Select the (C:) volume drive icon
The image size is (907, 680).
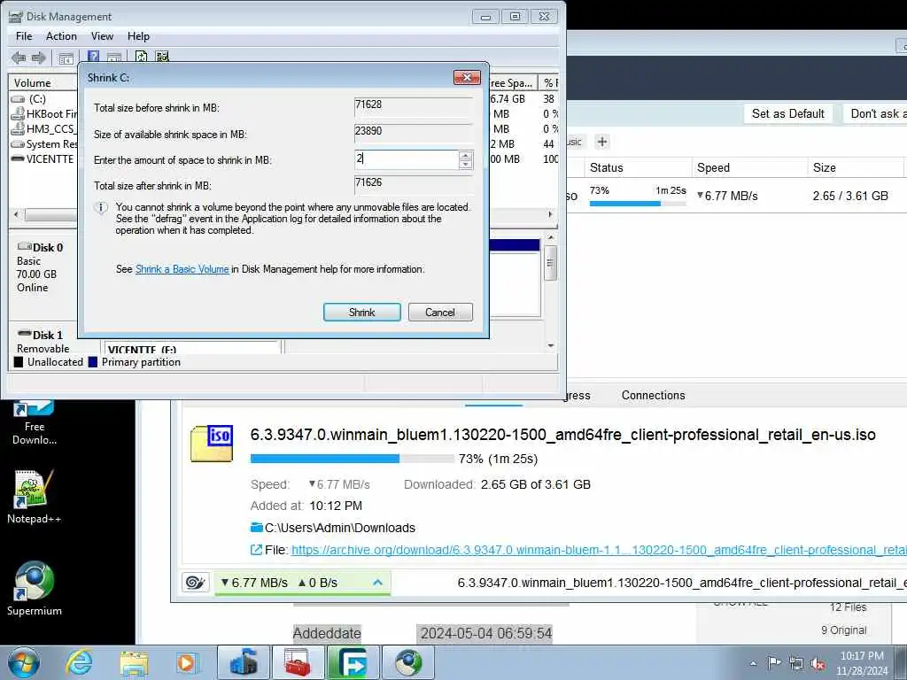tap(18, 99)
